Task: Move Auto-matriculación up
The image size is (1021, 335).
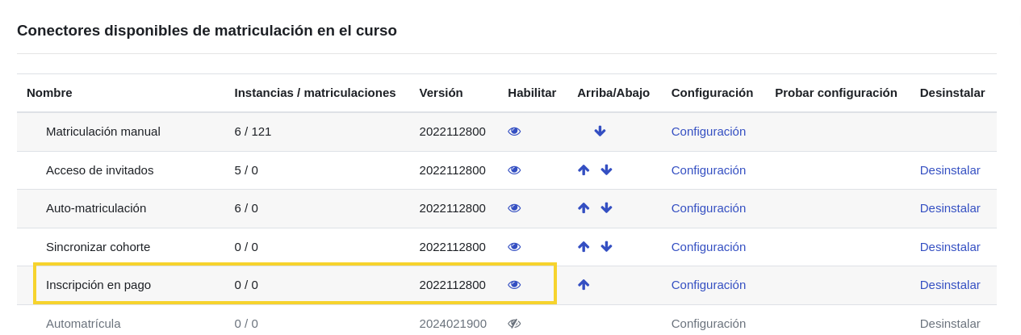Action: pyautogui.click(x=584, y=208)
